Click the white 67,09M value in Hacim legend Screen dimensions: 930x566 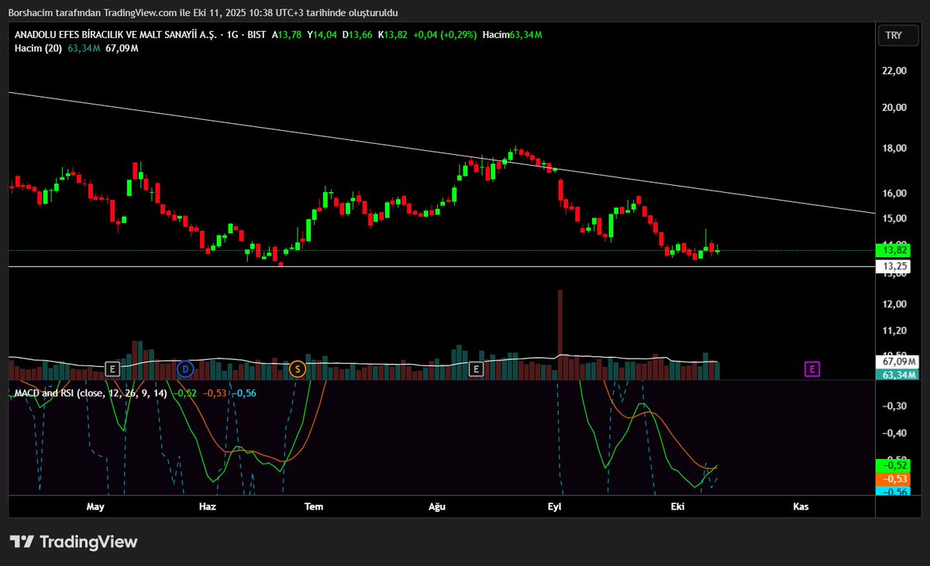pyautogui.click(x=122, y=48)
